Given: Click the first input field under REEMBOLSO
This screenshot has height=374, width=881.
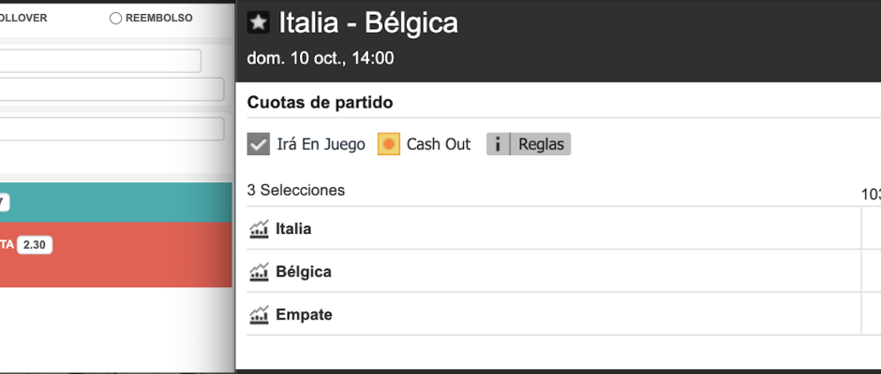Looking at the screenshot, I should [x=100, y=61].
